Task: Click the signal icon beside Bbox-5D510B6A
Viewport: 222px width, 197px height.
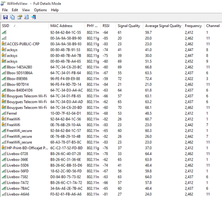Action: coord(4,73)
